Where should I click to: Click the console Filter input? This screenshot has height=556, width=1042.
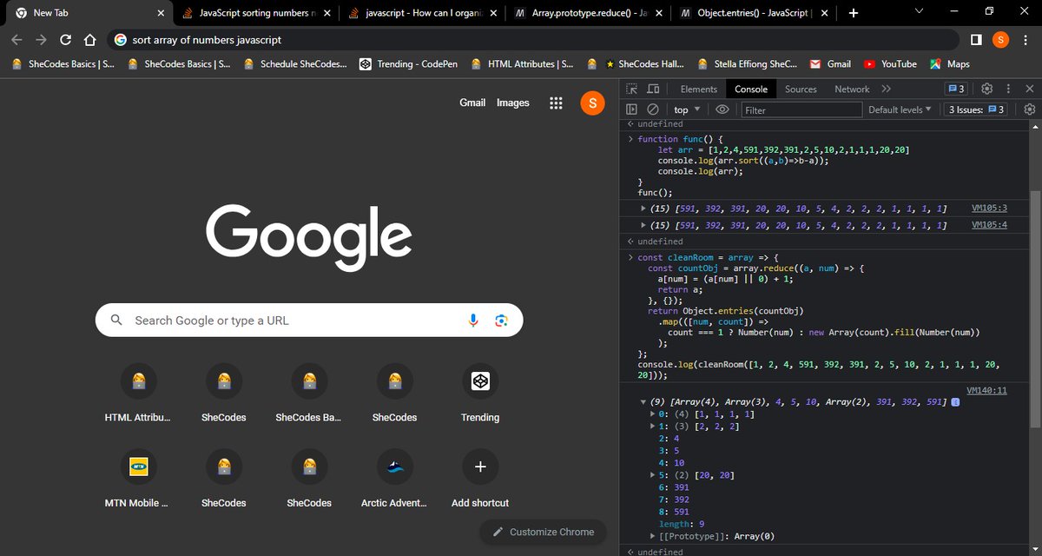[801, 109]
